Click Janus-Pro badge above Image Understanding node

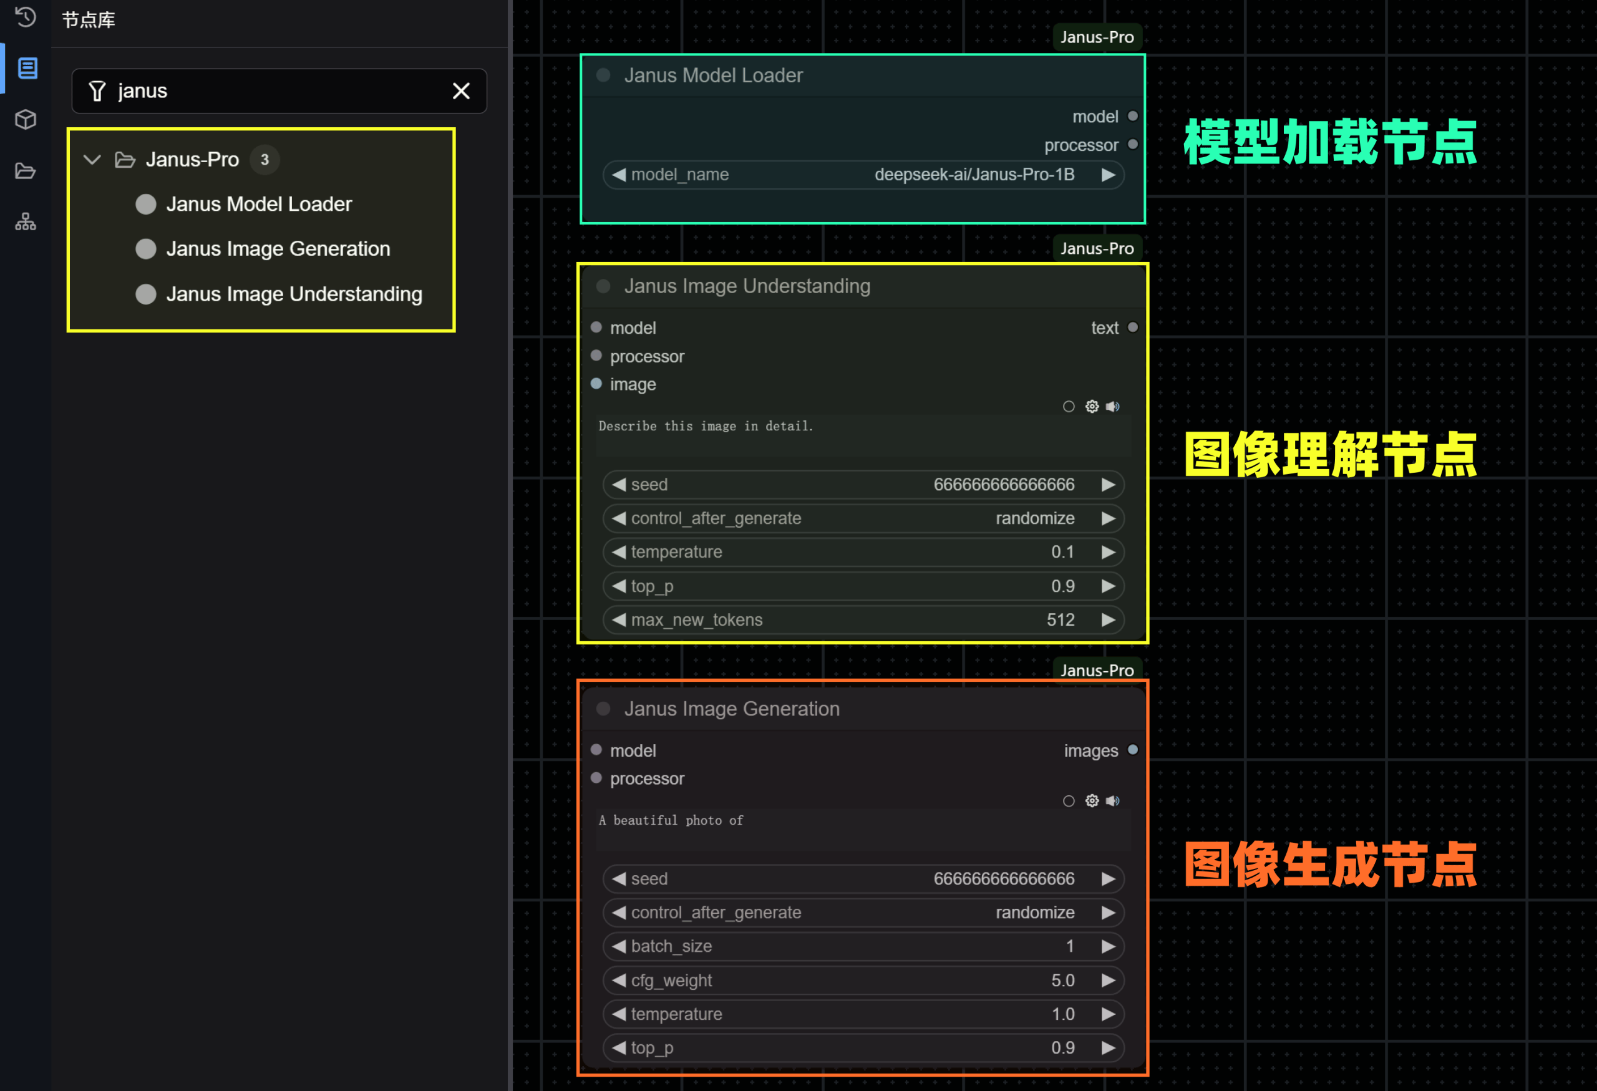(1097, 248)
